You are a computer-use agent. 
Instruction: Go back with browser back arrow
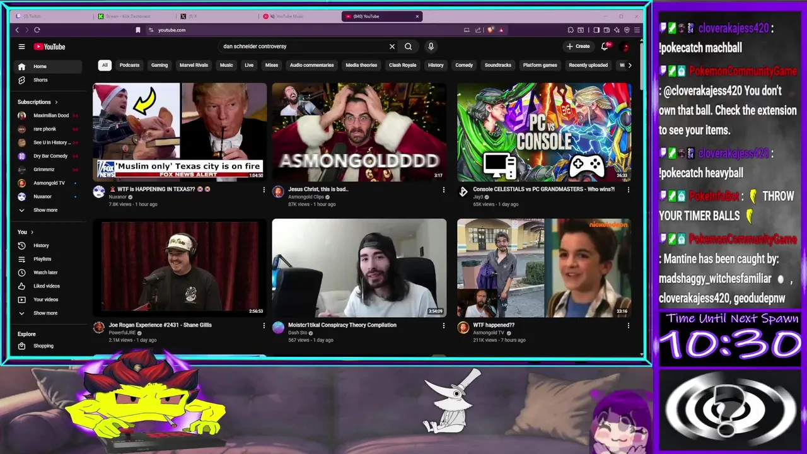tap(17, 30)
